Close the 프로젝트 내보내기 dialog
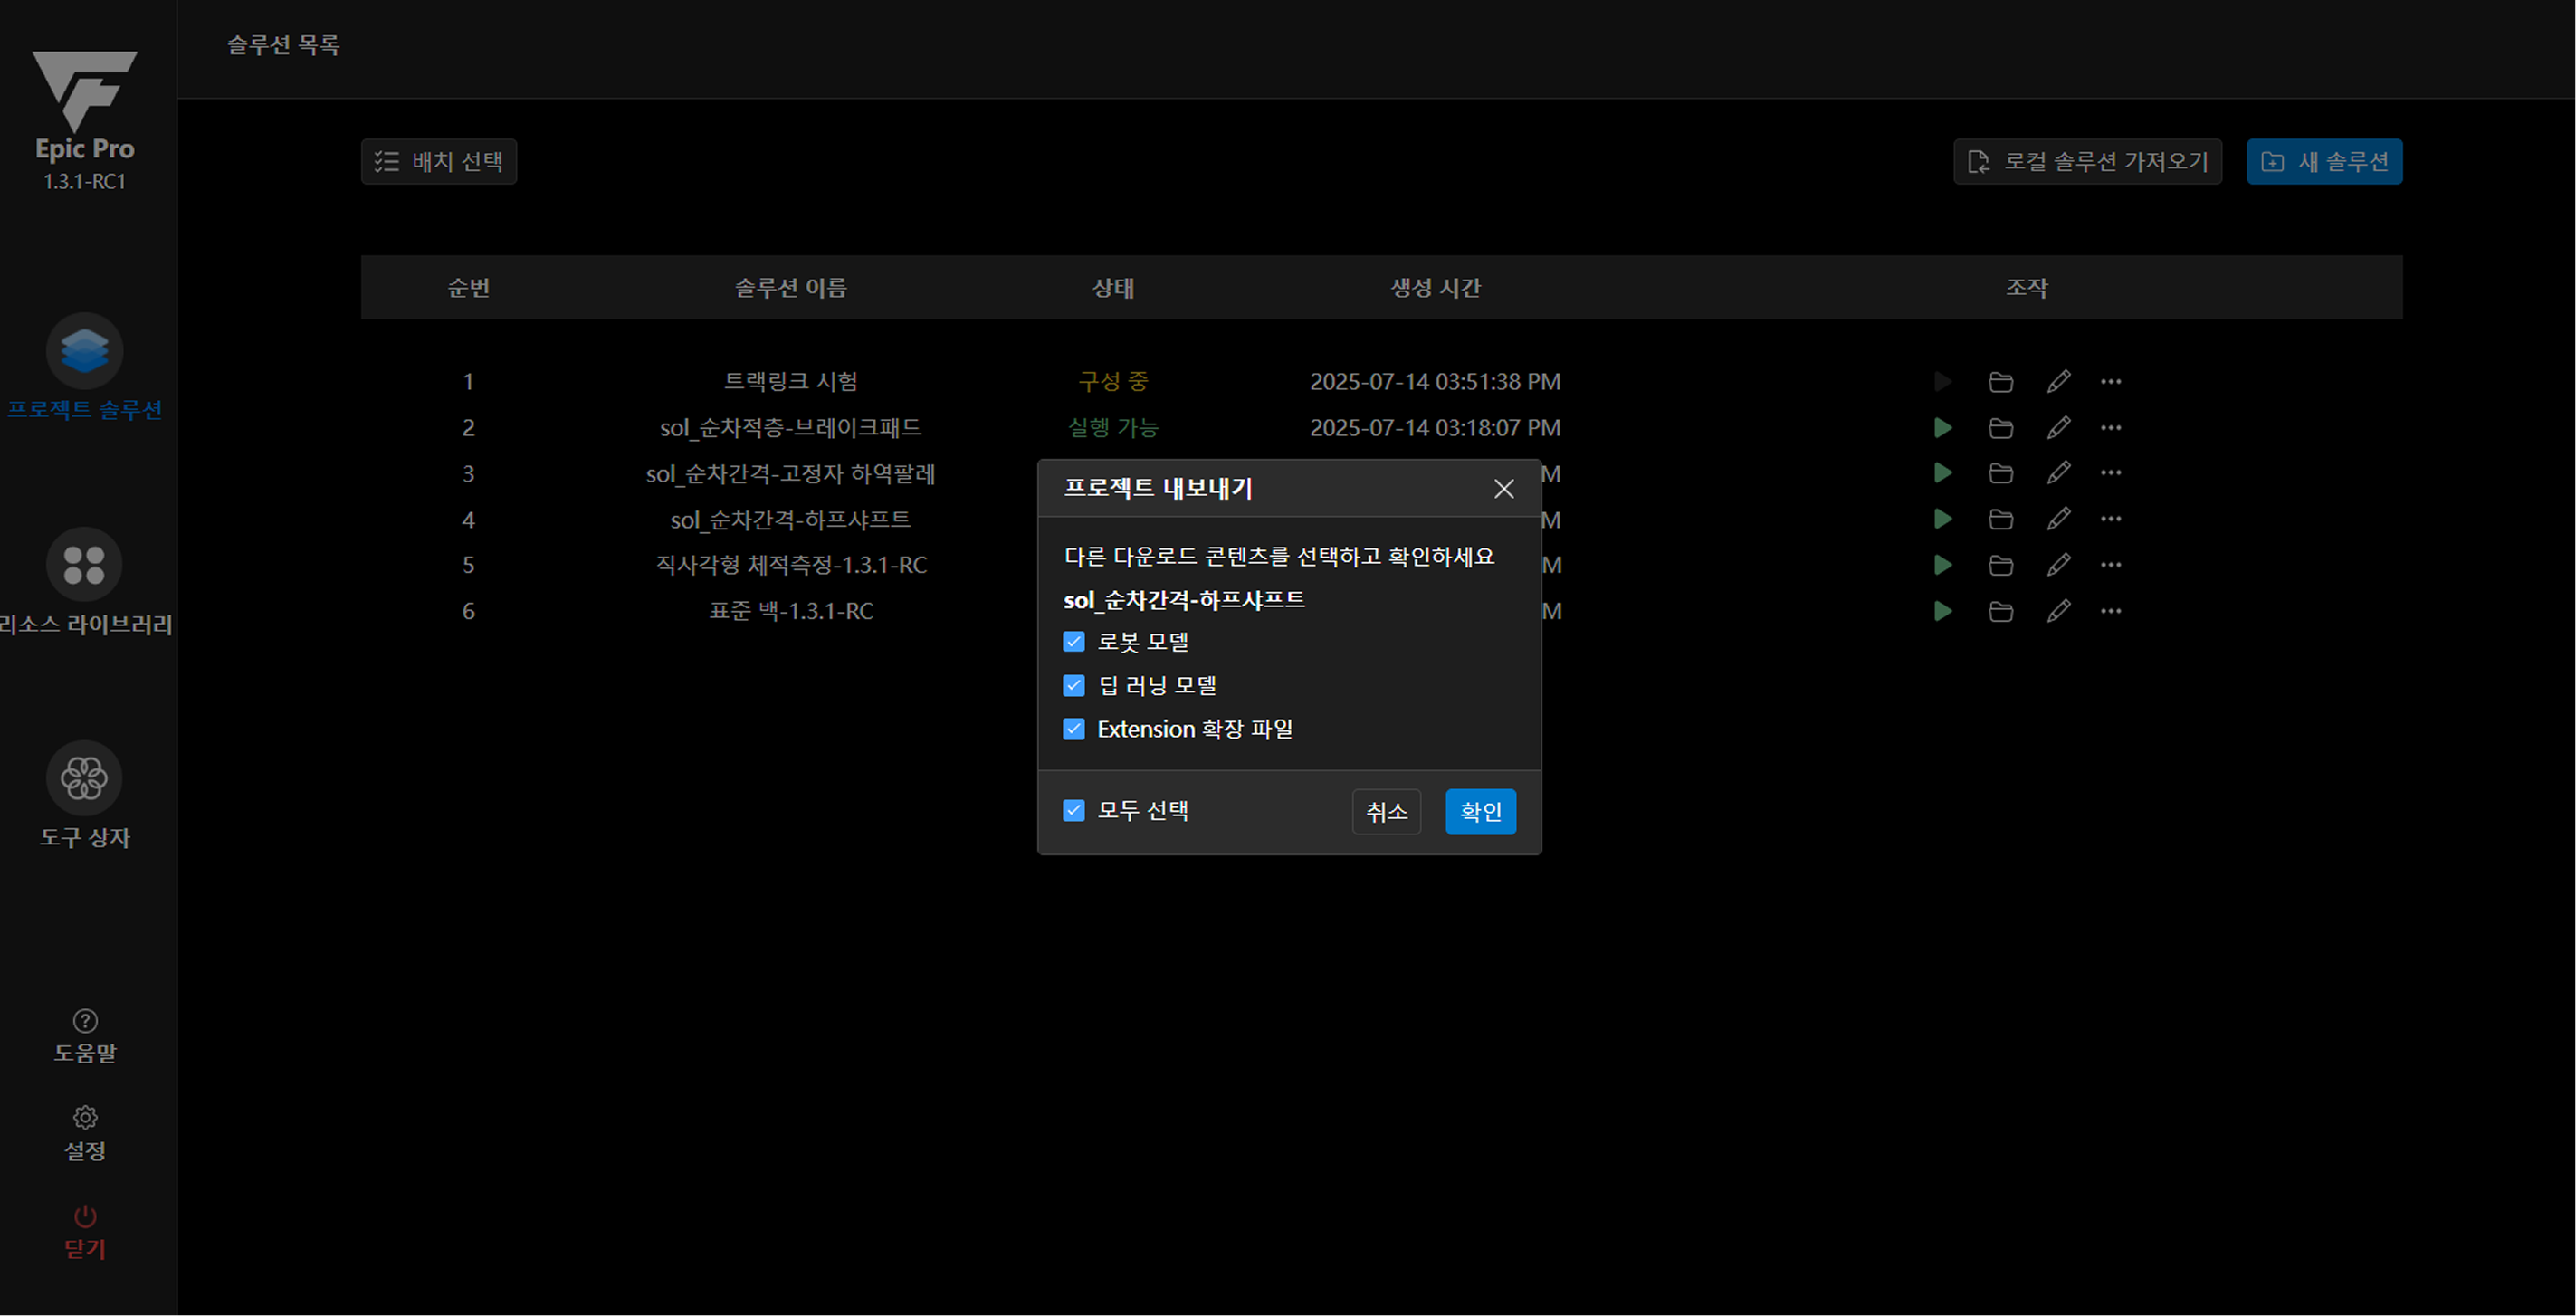This screenshot has height=1316, width=2576. click(1503, 489)
